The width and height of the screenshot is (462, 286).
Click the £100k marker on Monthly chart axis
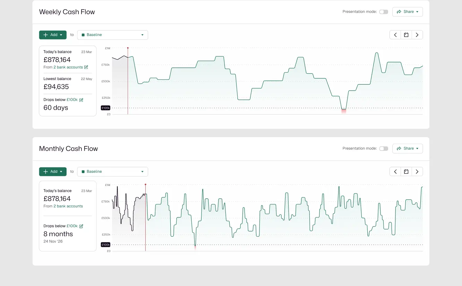(105, 245)
